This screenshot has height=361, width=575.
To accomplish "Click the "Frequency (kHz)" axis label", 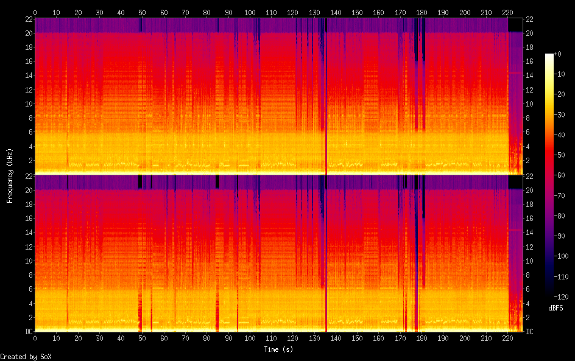I will [x=10, y=175].
